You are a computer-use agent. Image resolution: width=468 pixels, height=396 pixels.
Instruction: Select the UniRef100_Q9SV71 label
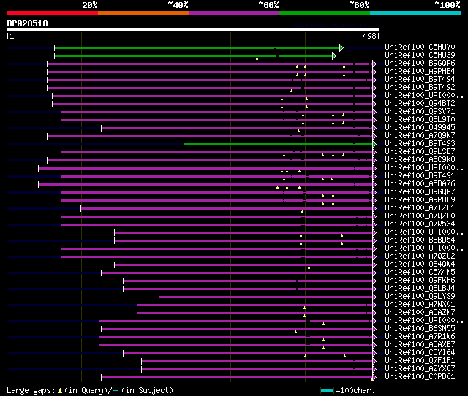[x=420, y=112]
